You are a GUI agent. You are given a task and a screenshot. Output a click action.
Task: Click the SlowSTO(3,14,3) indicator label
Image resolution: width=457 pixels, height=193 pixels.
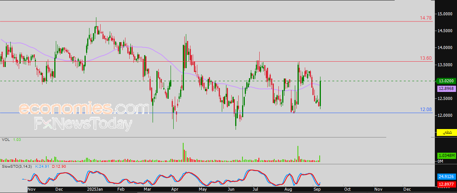coord(16,166)
